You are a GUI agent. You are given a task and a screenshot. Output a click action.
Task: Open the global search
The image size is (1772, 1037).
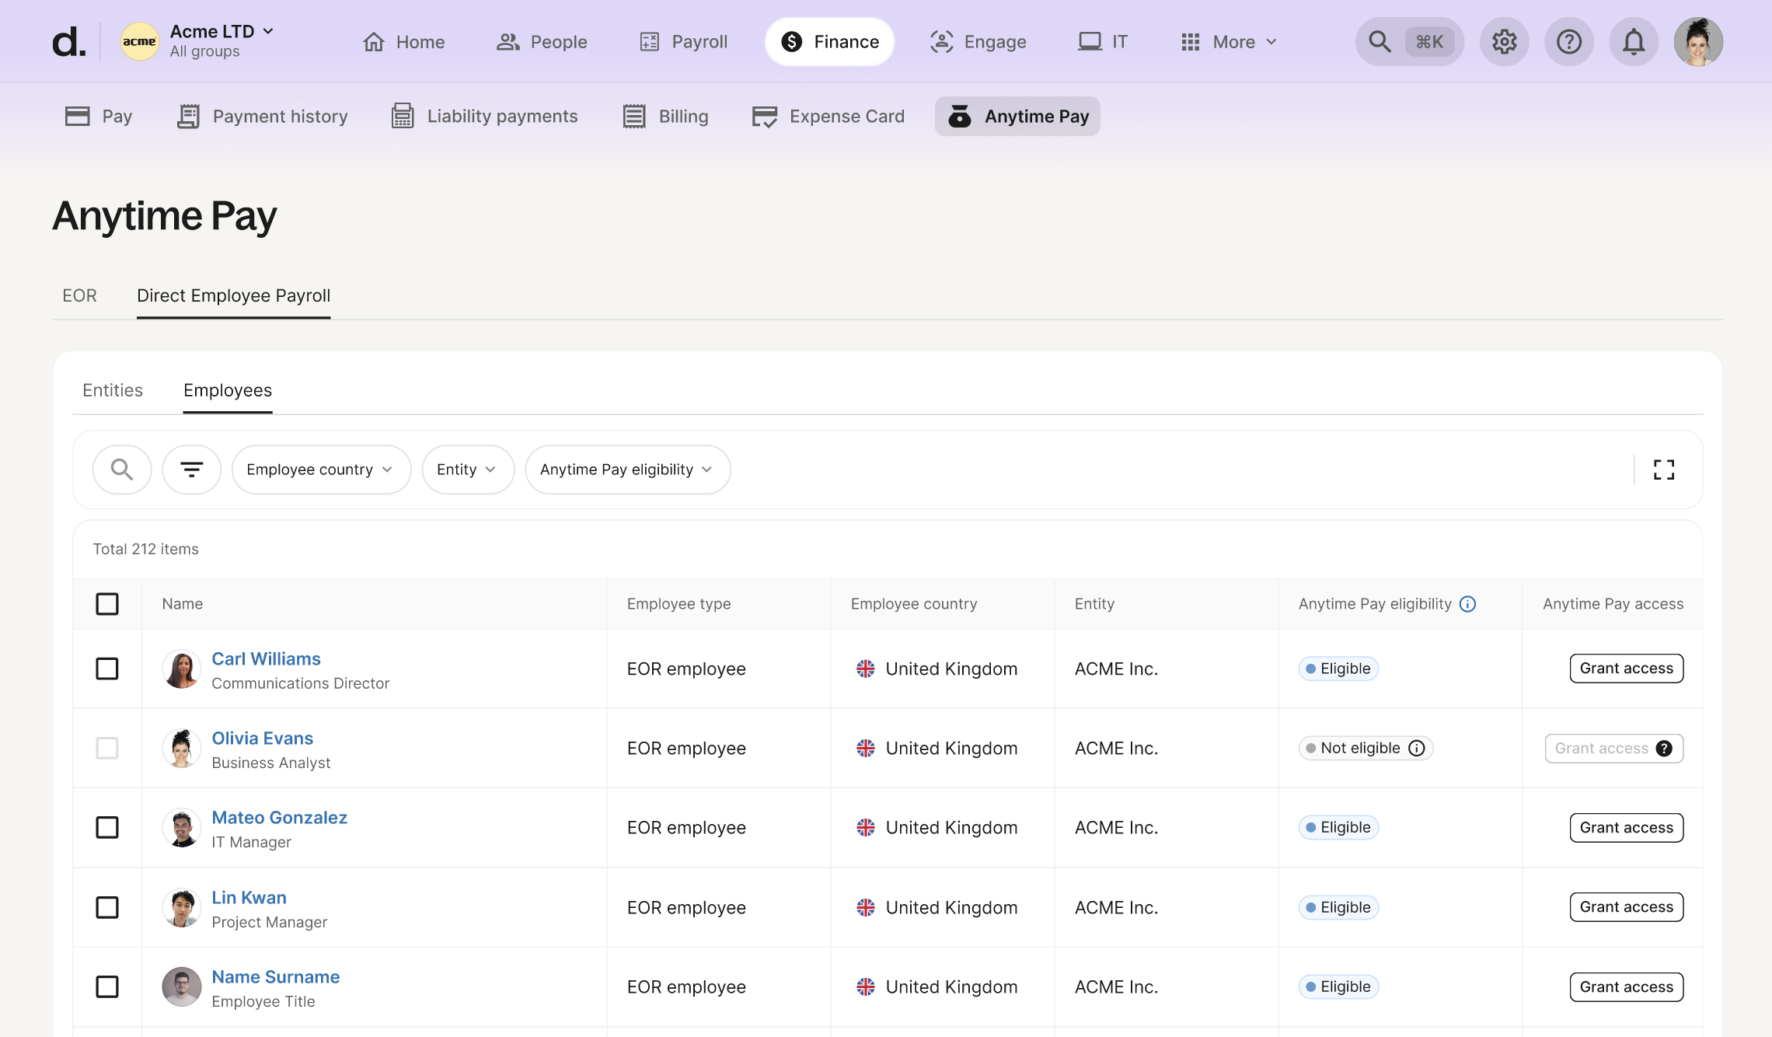click(1380, 41)
